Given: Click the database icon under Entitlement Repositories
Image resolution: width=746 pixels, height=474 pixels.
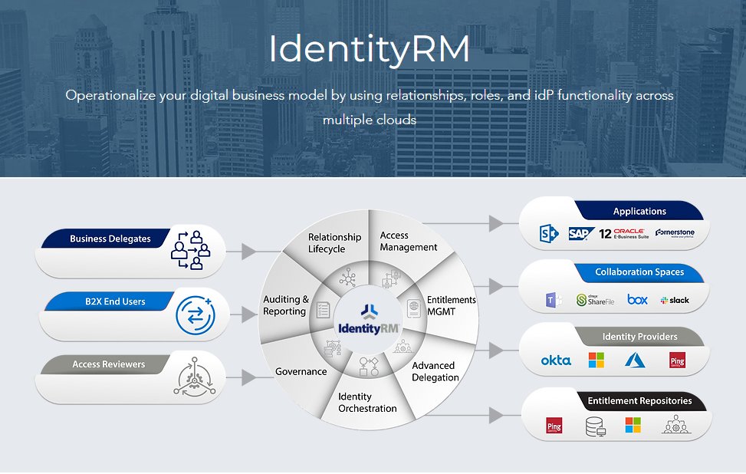Looking at the screenshot, I should pyautogui.click(x=595, y=426).
